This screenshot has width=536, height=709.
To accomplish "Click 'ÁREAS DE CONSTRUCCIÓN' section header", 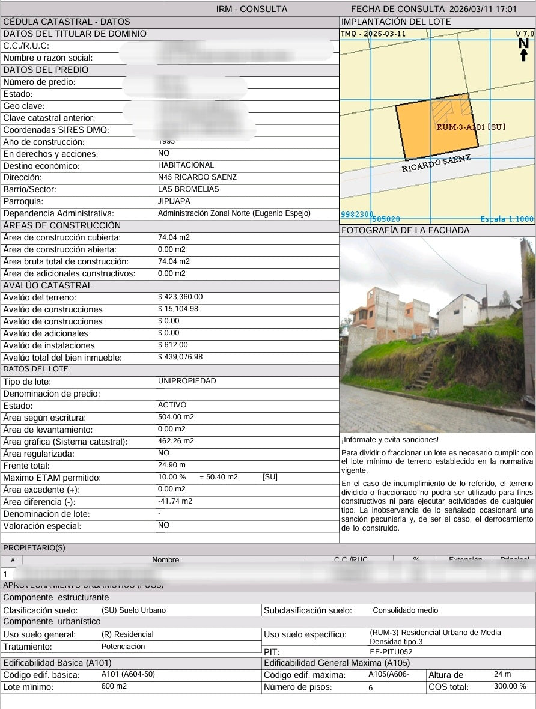I will [x=62, y=225].
